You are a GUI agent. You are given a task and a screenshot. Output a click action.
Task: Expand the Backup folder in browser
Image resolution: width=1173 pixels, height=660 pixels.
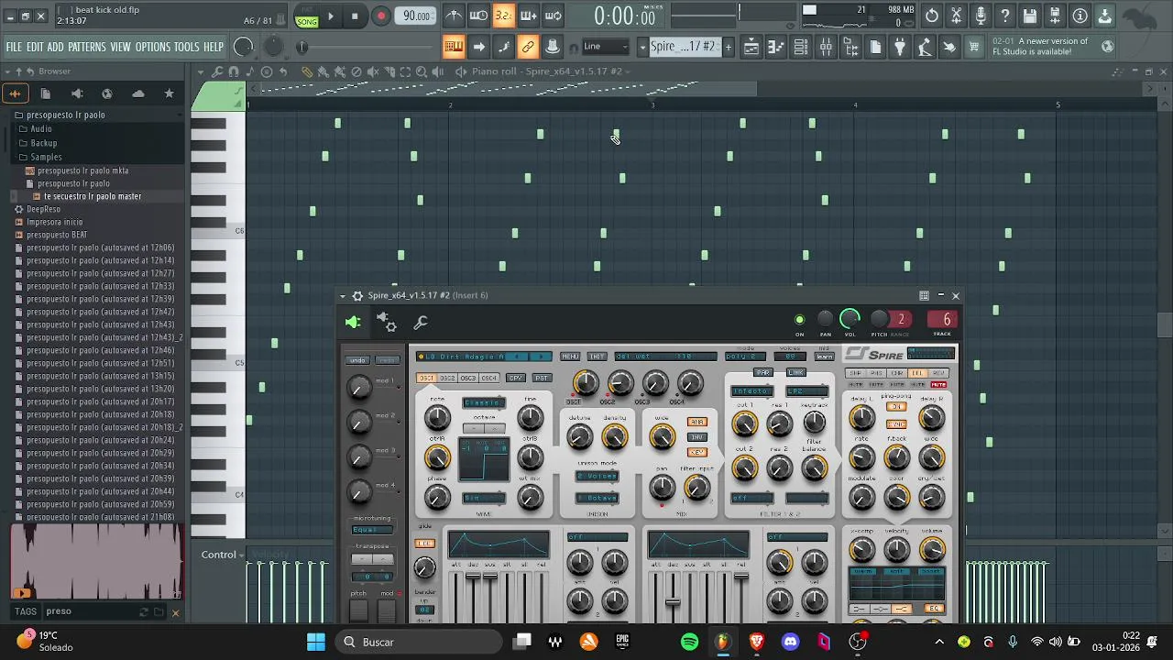pyautogui.click(x=43, y=143)
